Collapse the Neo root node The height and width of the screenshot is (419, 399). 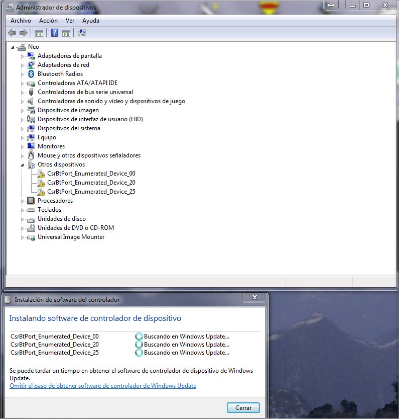pos(13,47)
